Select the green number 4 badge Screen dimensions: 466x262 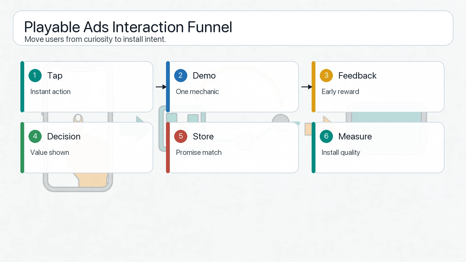click(x=35, y=137)
